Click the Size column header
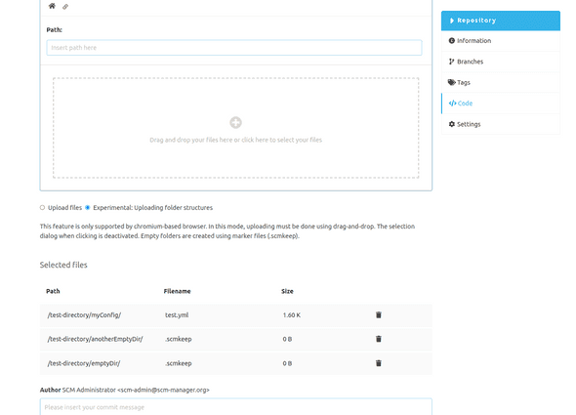Image resolution: width=576 pixels, height=415 pixels. (287, 291)
